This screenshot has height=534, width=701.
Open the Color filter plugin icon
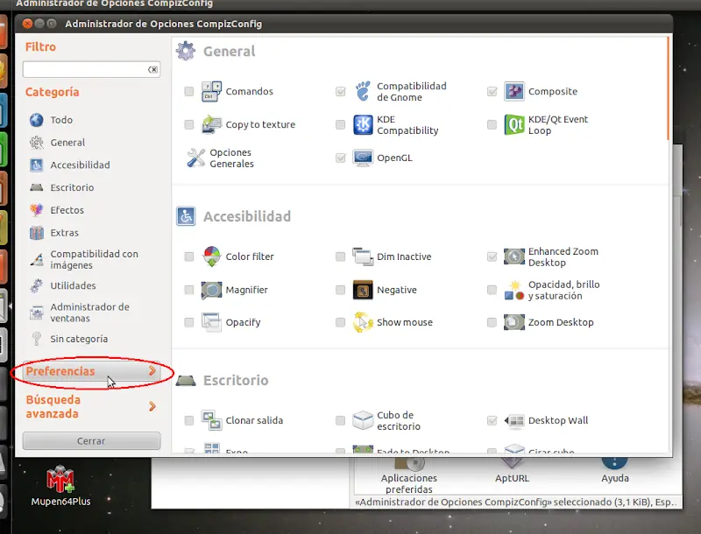click(x=211, y=256)
